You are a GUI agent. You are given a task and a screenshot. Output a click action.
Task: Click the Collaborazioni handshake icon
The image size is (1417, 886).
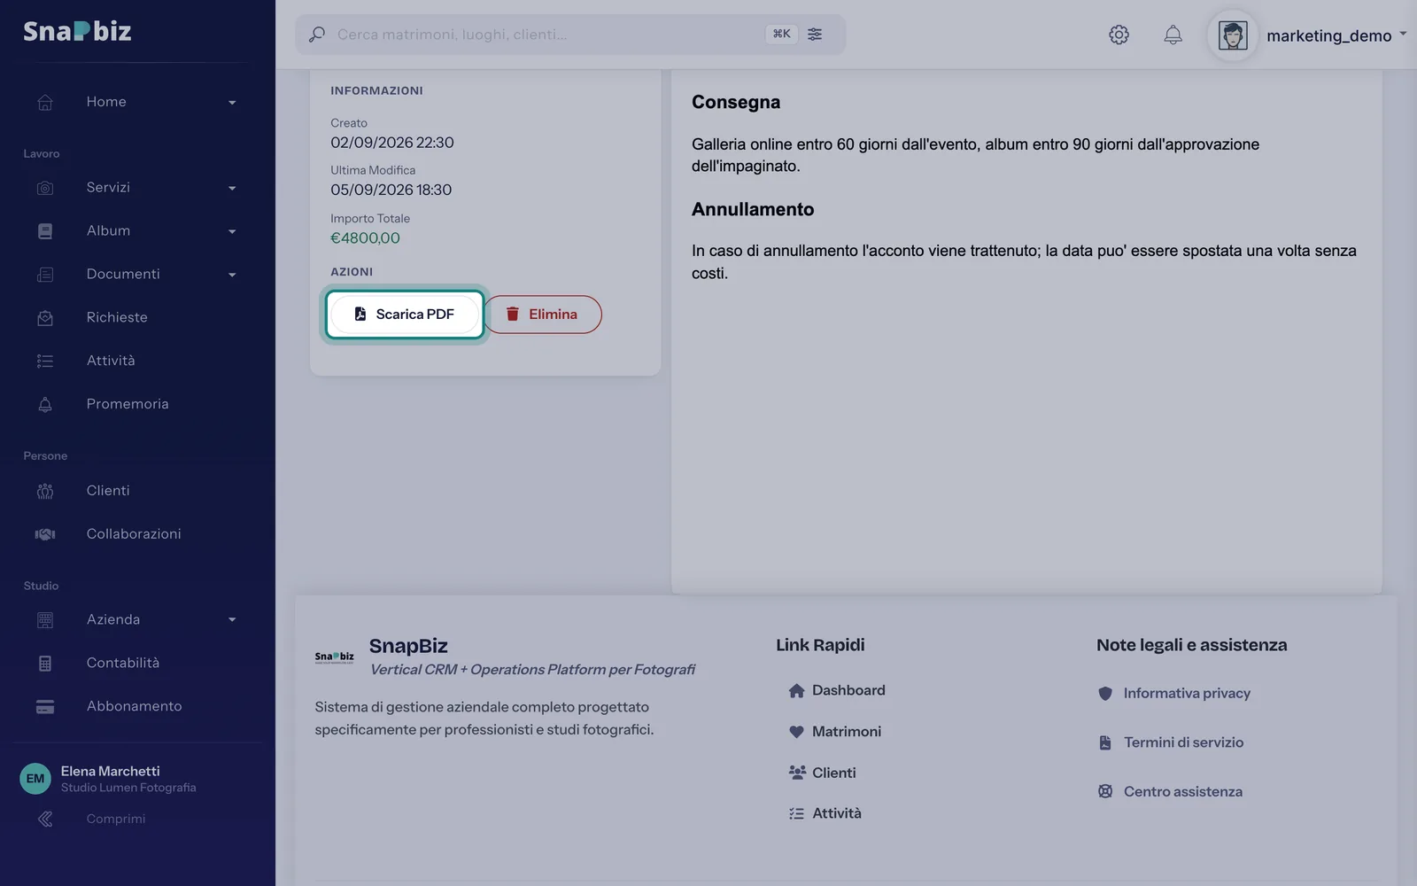45,533
